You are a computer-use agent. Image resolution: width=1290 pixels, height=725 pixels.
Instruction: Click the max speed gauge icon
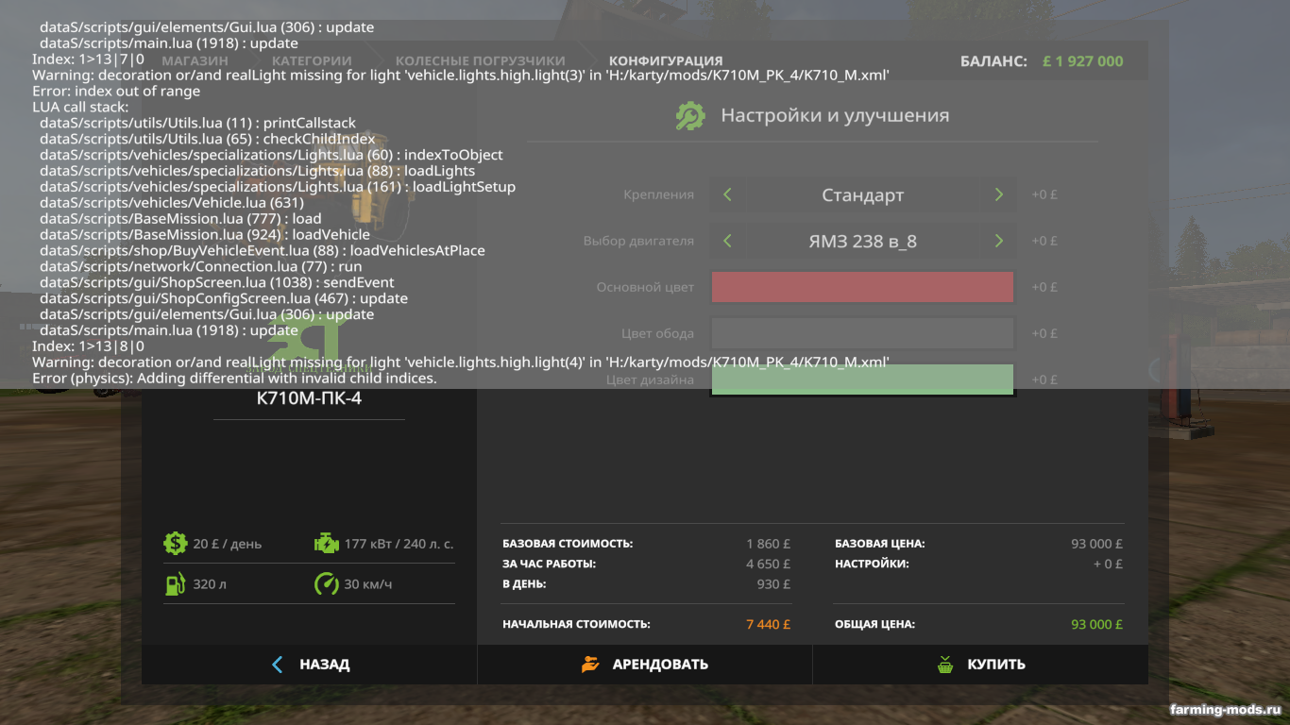[326, 583]
